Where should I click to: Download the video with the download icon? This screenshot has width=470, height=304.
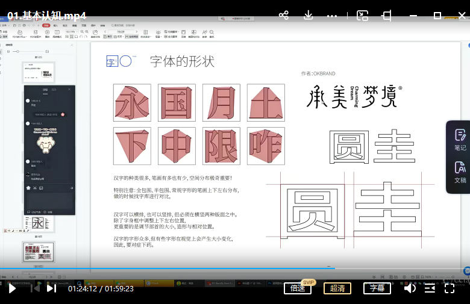click(x=309, y=16)
